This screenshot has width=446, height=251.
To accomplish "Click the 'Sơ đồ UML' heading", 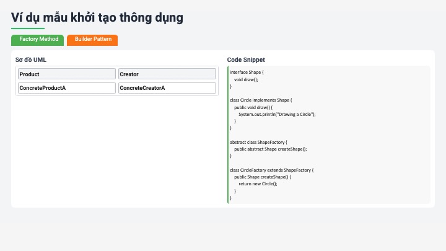I will tap(31, 60).
